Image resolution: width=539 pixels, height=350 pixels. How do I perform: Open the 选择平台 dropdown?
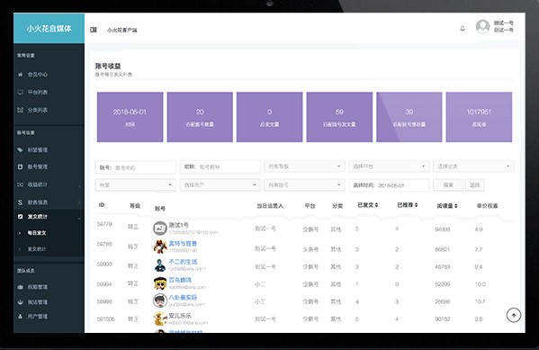click(x=389, y=166)
